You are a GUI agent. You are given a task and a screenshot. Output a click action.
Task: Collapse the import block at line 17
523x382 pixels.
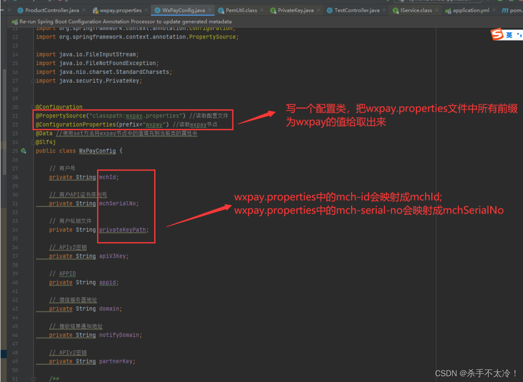point(33,80)
